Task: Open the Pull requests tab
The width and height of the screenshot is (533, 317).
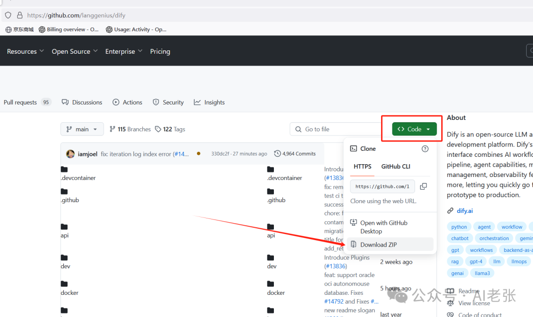Action: [x=27, y=102]
